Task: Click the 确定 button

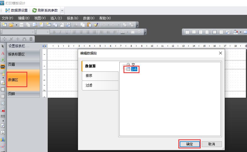Action: pyautogui.click(x=189, y=144)
